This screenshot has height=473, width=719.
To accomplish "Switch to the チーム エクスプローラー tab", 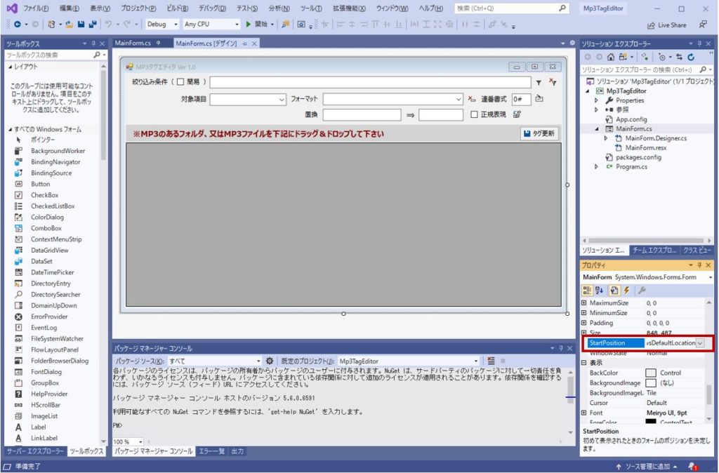I will [x=654, y=251].
